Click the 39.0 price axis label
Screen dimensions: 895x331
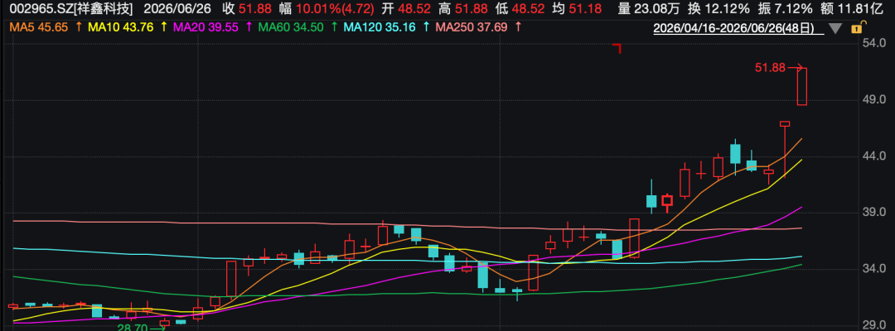coord(874,213)
